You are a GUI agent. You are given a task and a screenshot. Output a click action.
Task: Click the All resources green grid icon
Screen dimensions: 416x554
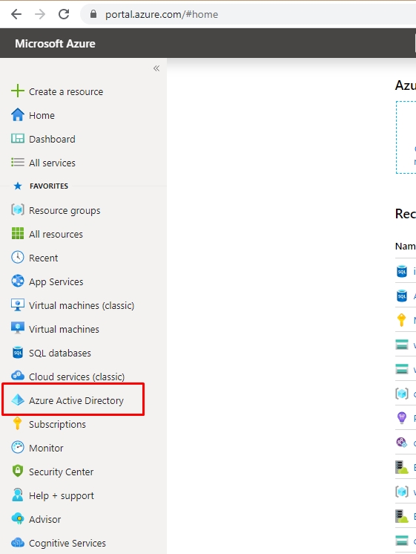tap(17, 233)
